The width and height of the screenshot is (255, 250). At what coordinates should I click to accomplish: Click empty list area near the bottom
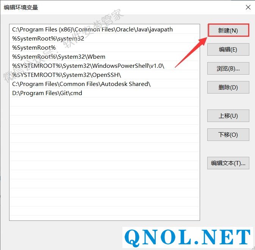point(105,211)
